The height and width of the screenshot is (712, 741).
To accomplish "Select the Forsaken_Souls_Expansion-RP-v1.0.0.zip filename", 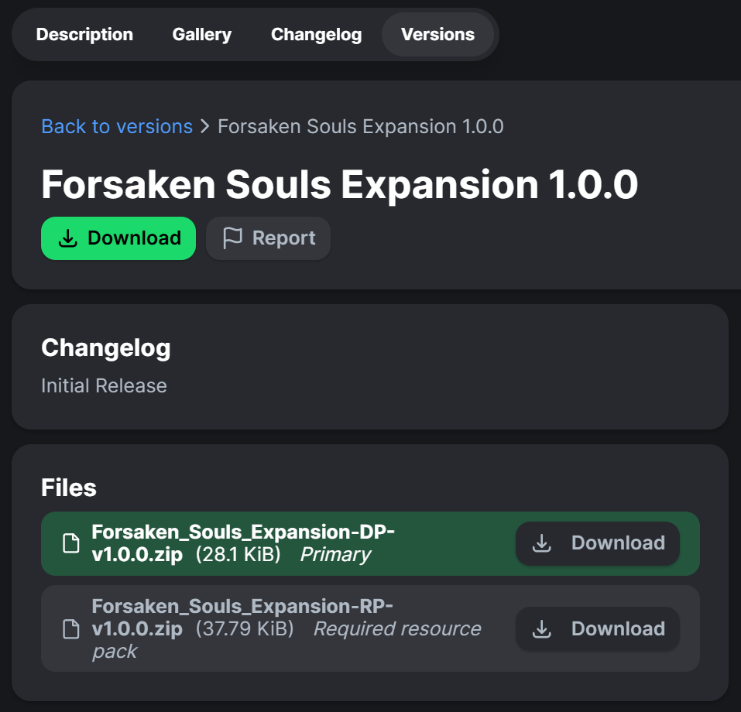I will (x=242, y=618).
